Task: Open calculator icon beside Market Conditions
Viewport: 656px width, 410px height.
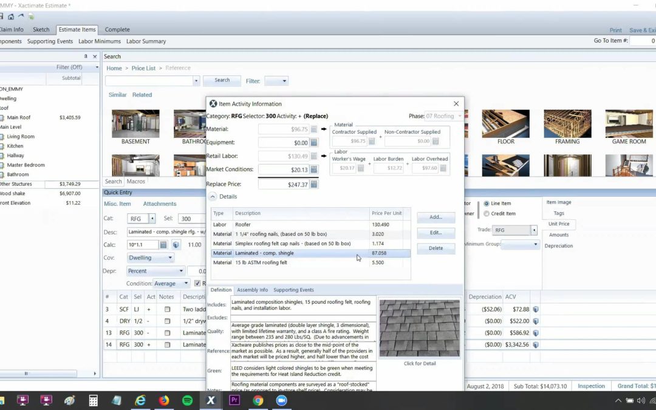Action: pos(314,169)
